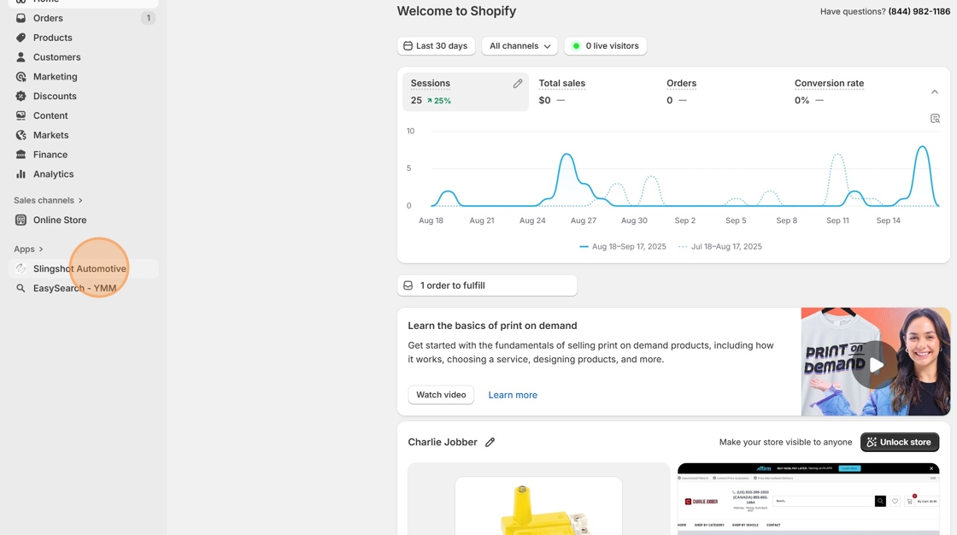The width and height of the screenshot is (957, 535).
Task: Open the 1 order to fulfill task
Action: 487,285
